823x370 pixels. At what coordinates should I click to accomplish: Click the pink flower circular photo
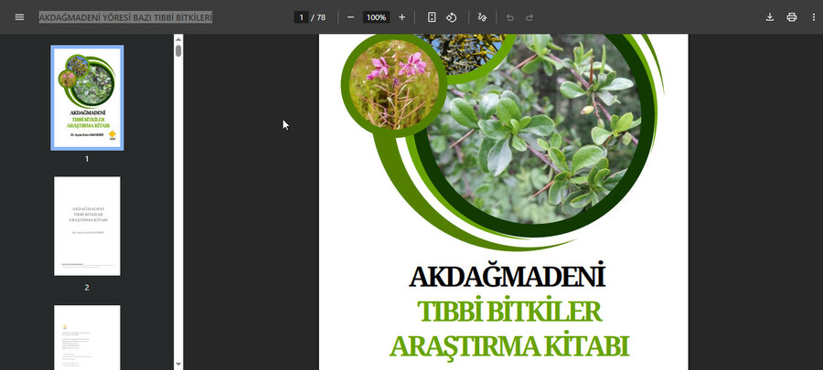click(x=393, y=84)
